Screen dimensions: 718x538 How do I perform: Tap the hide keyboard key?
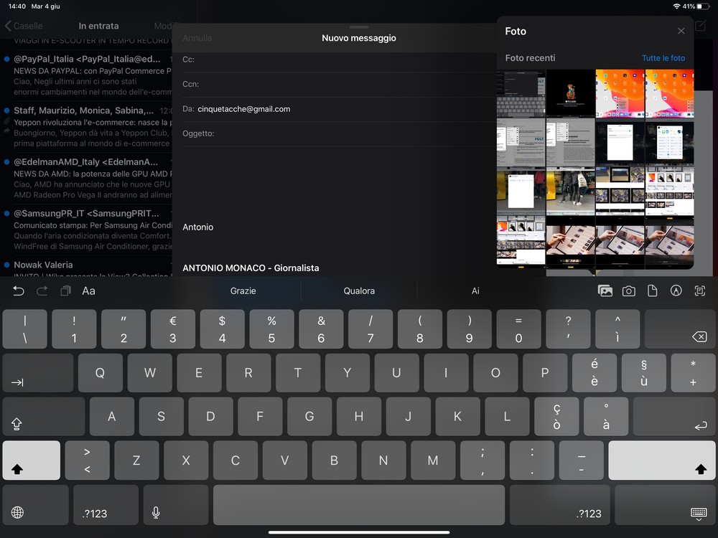[x=665, y=504]
